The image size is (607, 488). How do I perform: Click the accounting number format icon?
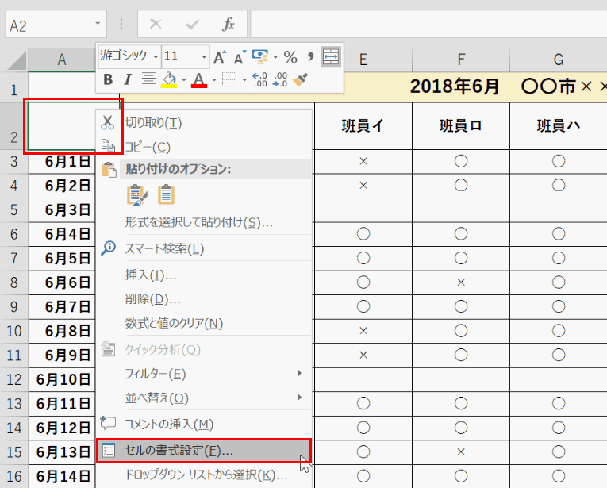pyautogui.click(x=260, y=57)
